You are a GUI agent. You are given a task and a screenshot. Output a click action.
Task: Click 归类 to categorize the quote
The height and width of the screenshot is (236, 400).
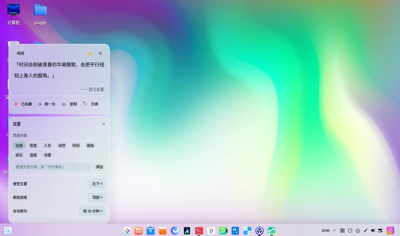pyautogui.click(x=91, y=104)
